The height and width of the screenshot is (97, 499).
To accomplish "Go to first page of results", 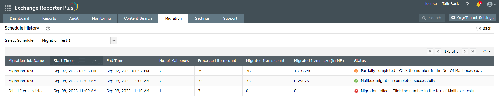I will [430, 51].
